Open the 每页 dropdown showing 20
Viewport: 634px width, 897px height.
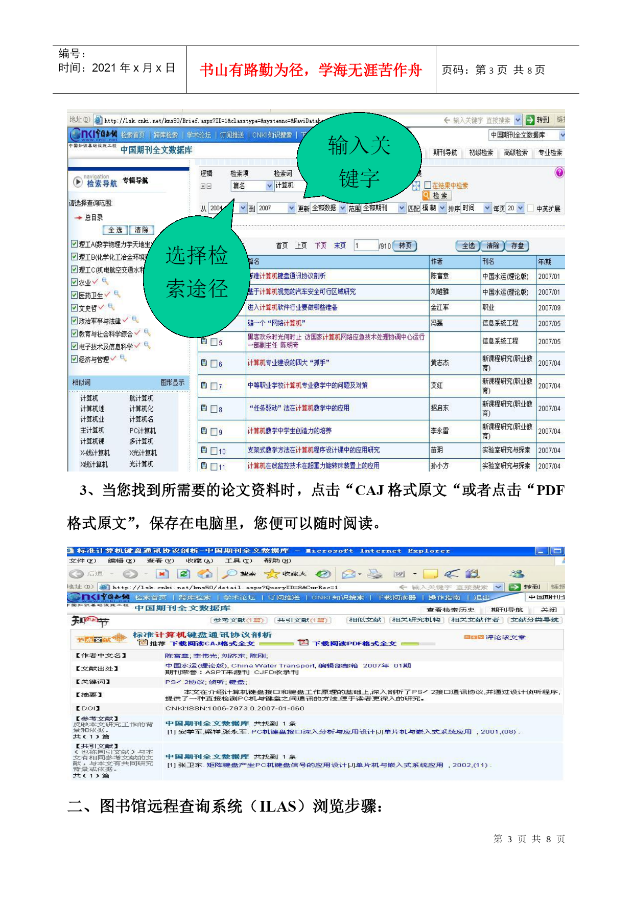pyautogui.click(x=515, y=208)
